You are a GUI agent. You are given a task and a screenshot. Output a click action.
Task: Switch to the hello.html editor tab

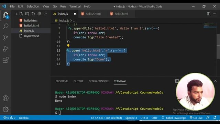121,14
